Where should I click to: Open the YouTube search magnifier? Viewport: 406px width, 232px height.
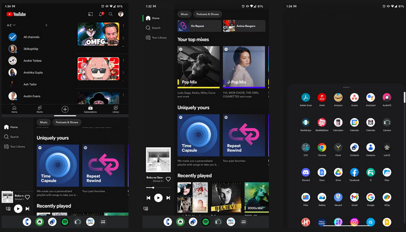(x=110, y=14)
